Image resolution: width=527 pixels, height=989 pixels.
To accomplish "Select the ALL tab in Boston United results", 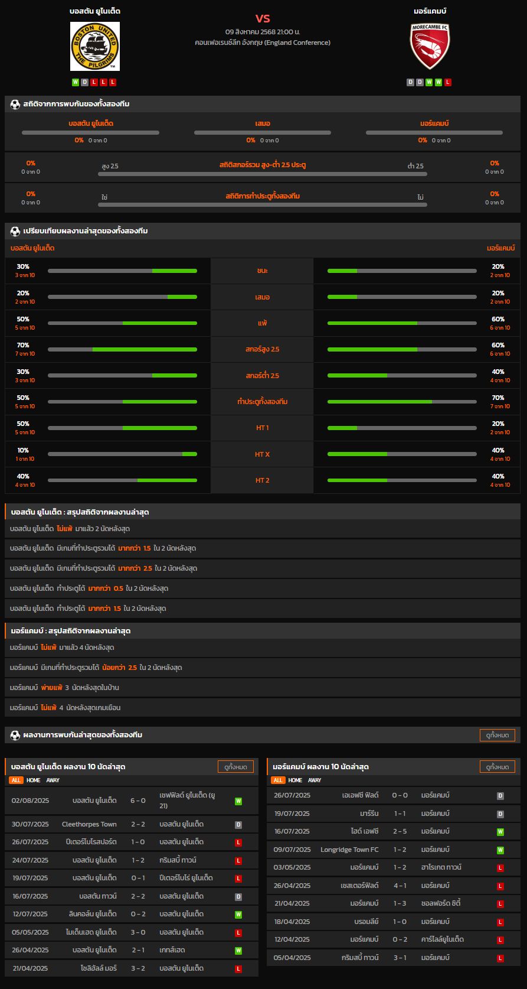I will point(16,780).
